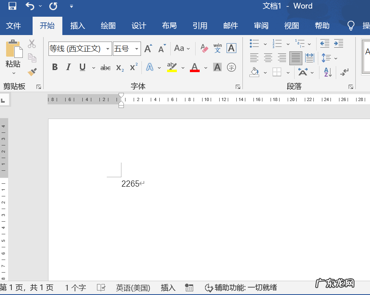
Task: Click the Increase Indent icon
Action: (338, 43)
